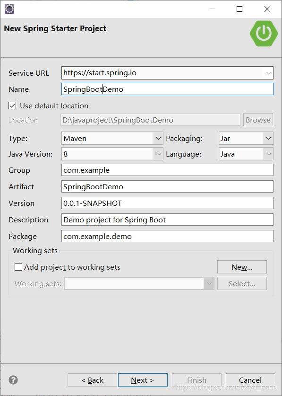Click the Cancel button
The image size is (282, 396).
(250, 380)
